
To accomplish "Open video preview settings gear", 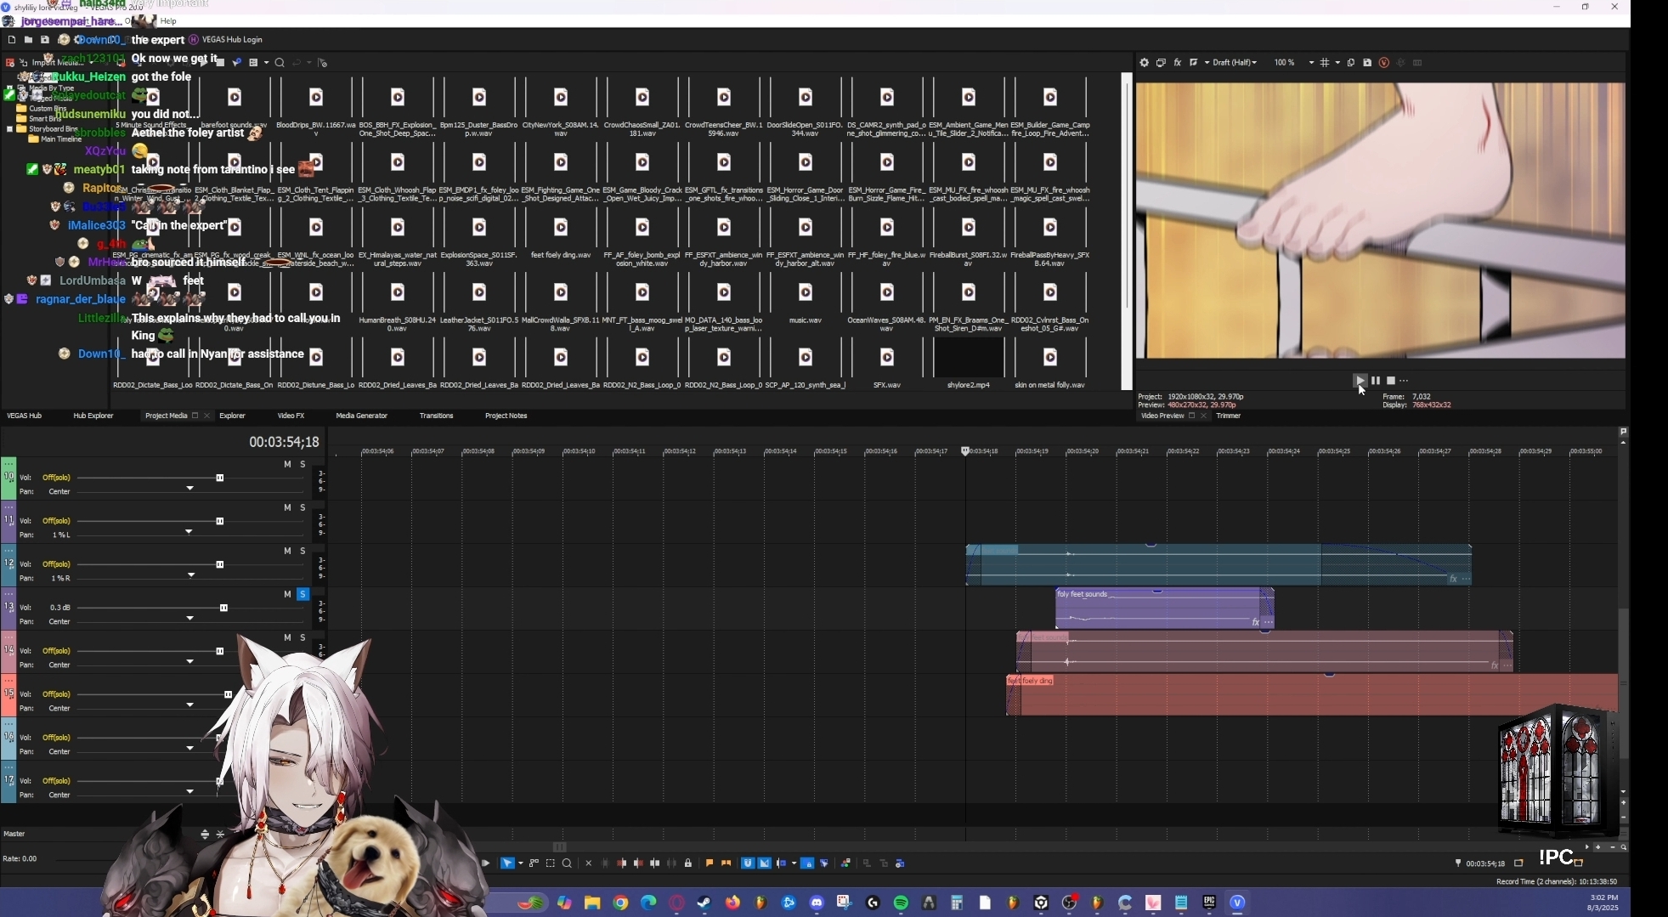I will coord(1144,63).
